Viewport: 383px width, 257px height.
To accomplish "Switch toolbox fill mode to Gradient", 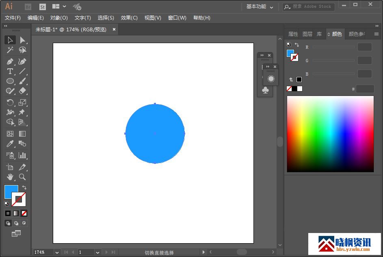I will pyautogui.click(x=16, y=213).
